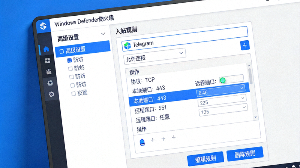Select the blue bell icon below 操作
This screenshot has height=168, width=300.
click(x=142, y=142)
